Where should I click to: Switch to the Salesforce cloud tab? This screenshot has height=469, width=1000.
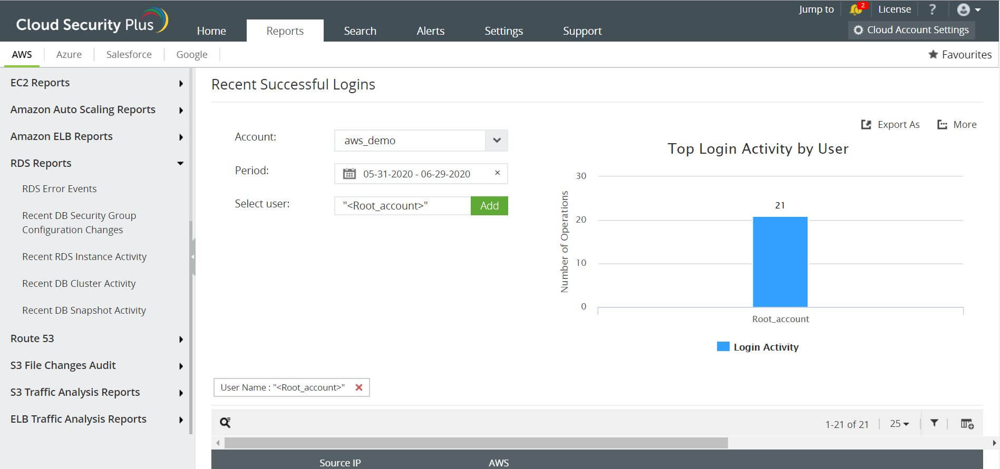129,54
